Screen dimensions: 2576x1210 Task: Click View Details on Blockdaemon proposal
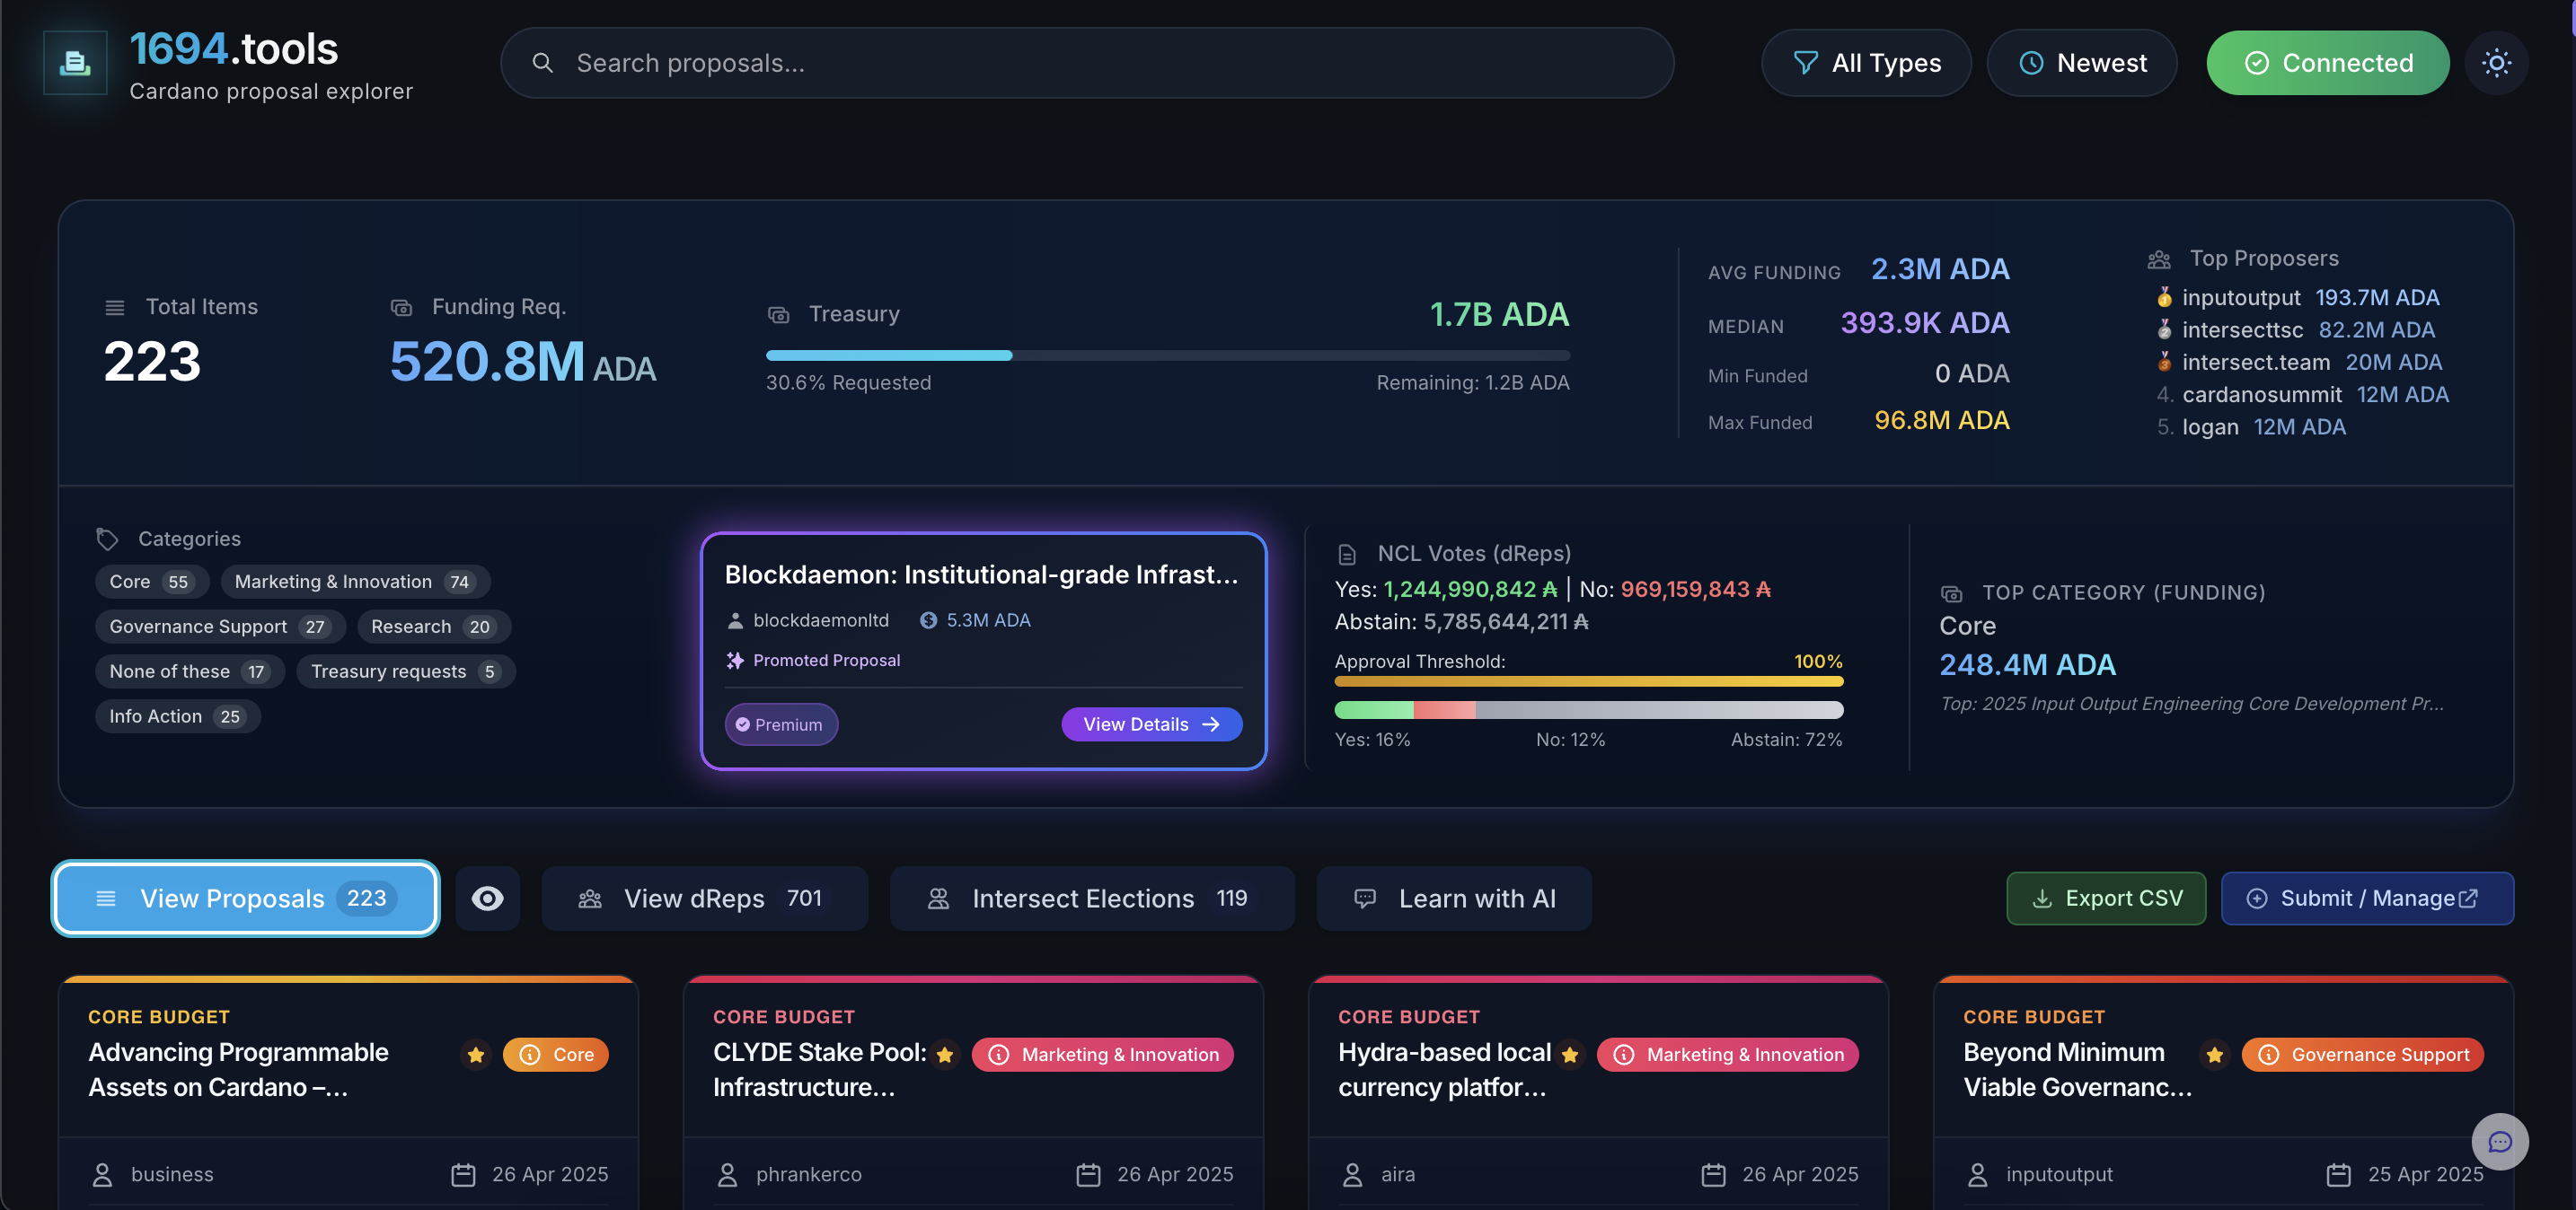click(1151, 724)
